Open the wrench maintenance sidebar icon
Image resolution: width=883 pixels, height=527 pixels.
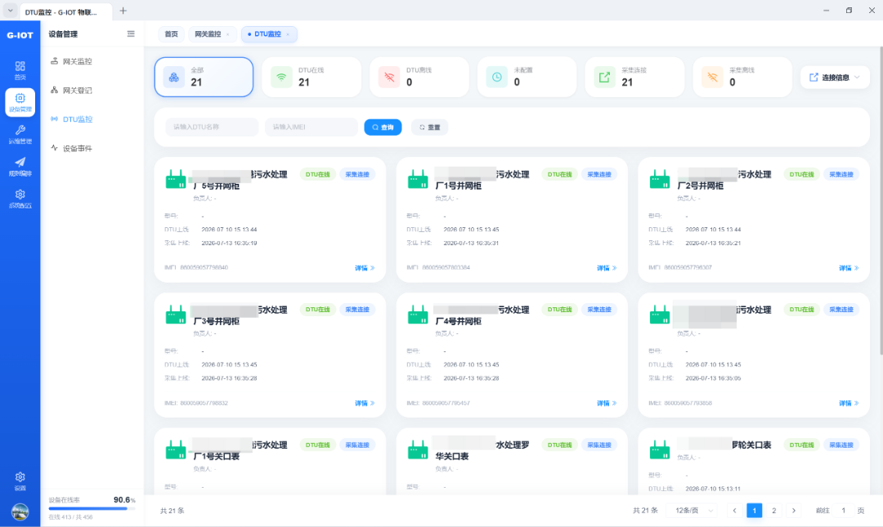point(20,134)
